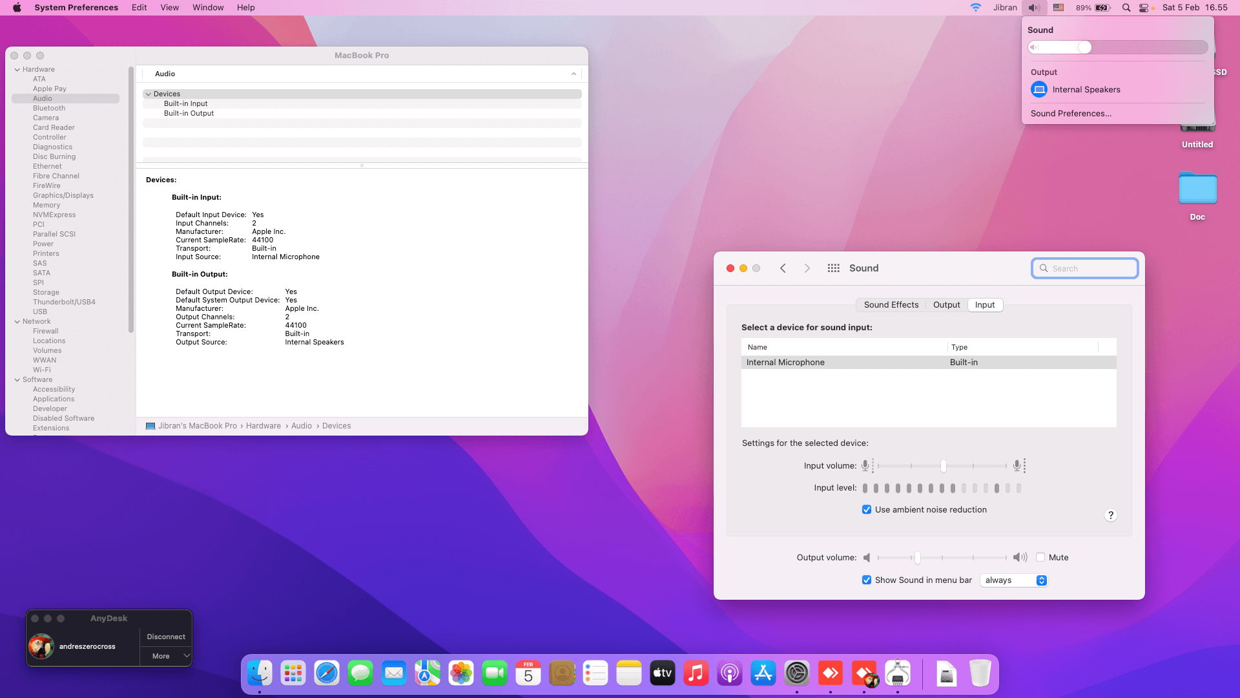This screenshot has width=1240, height=698.
Task: Open Sound Preferences… from menu popup
Action: click(1071, 114)
